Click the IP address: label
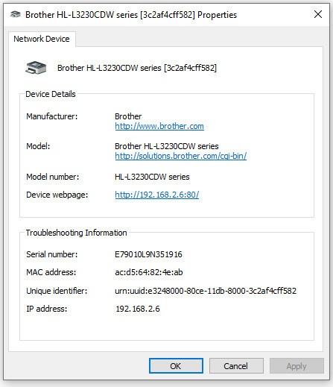This screenshot has width=333, height=387. [x=47, y=309]
